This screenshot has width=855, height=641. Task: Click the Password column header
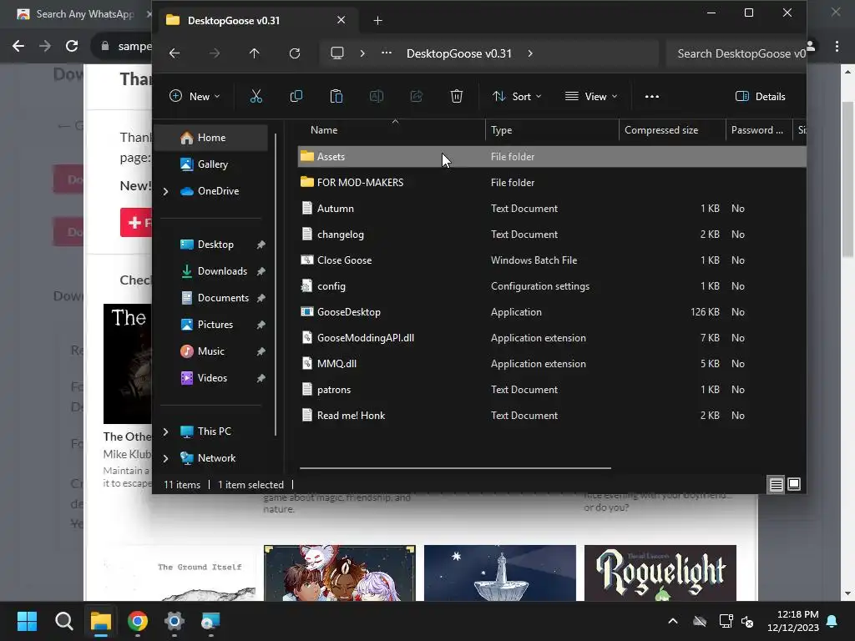758,129
